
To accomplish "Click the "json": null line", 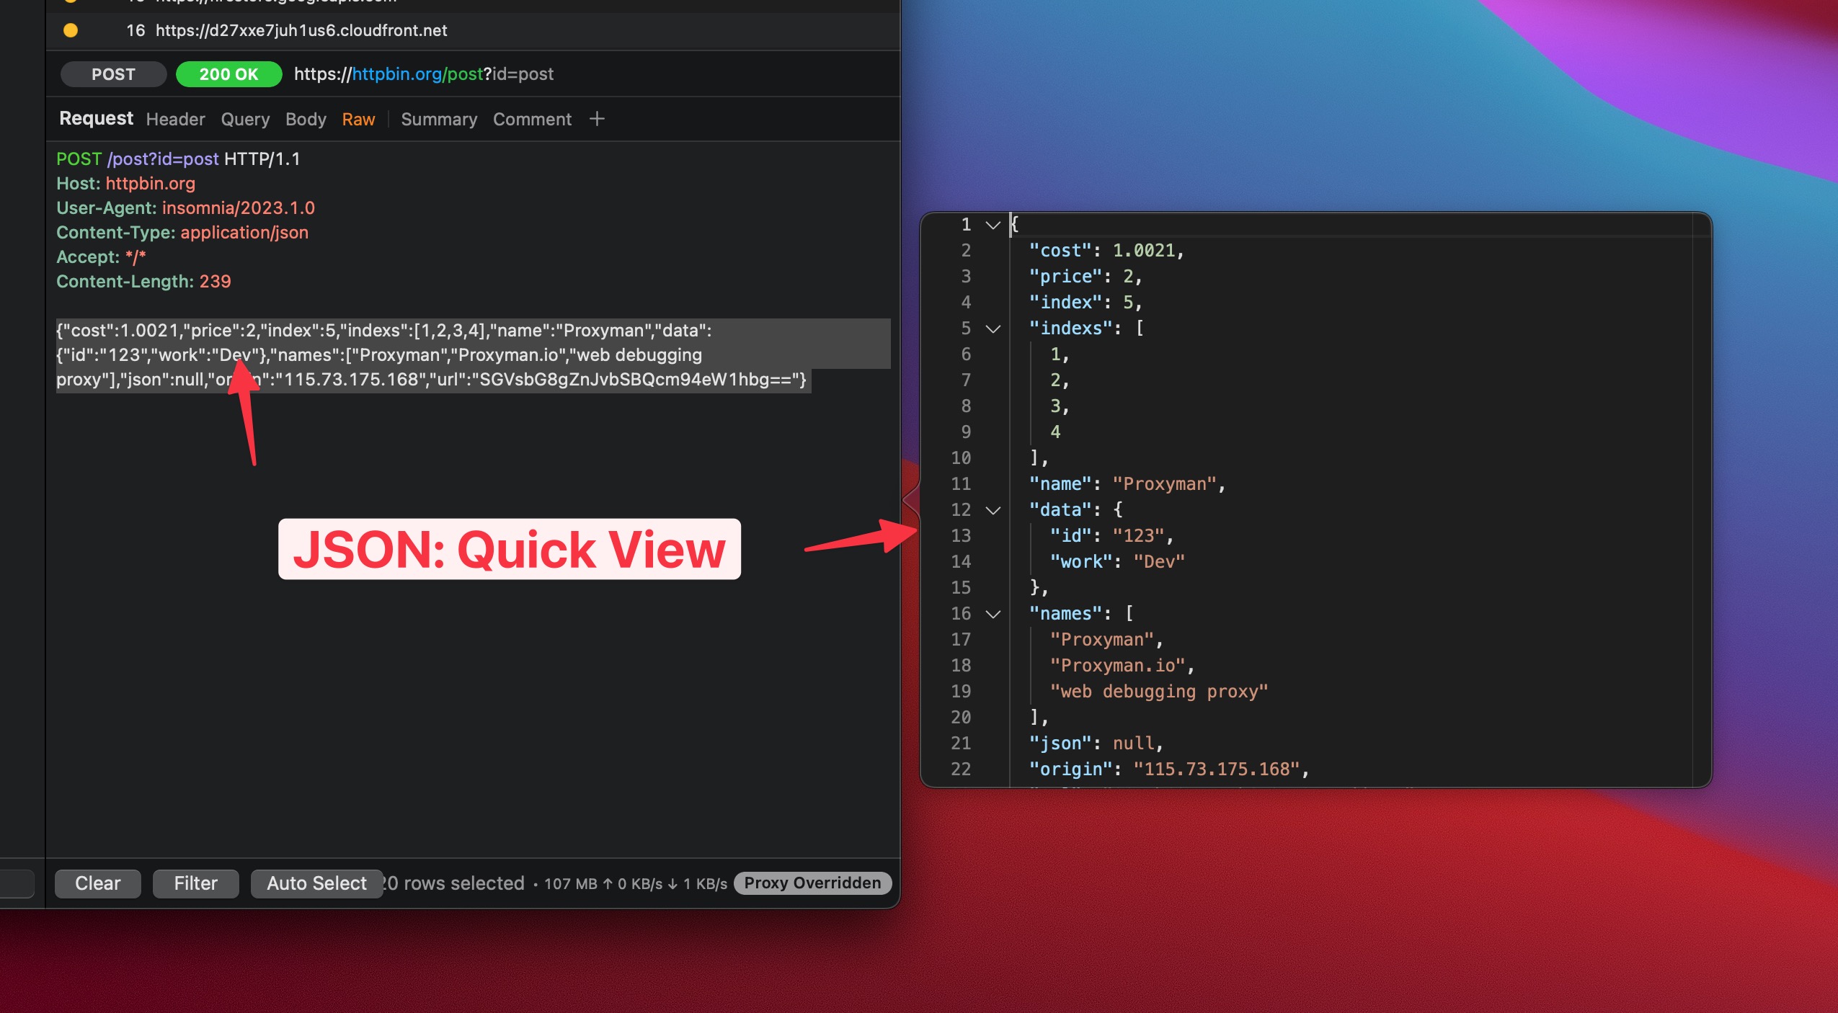I will pyautogui.click(x=1097, y=744).
